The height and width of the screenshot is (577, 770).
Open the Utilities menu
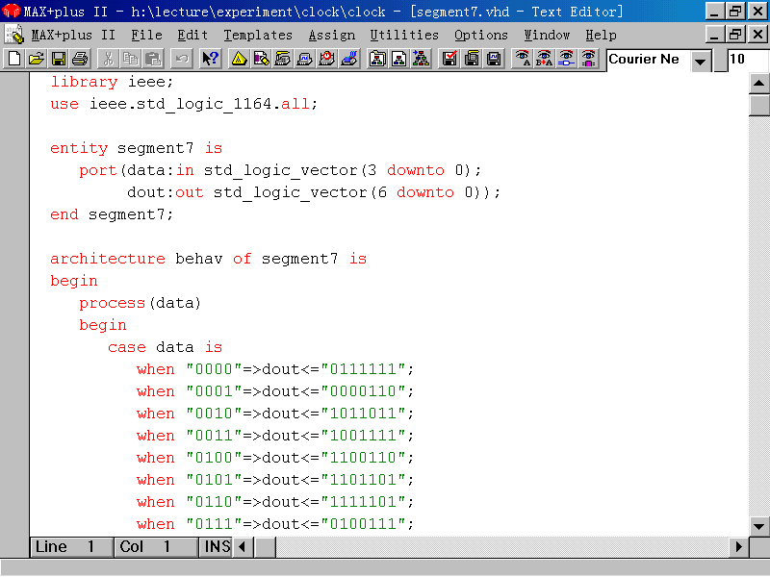pos(404,36)
